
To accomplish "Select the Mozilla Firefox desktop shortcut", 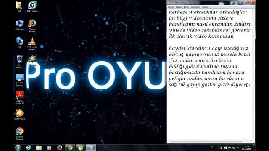I will [x=32, y=26].
